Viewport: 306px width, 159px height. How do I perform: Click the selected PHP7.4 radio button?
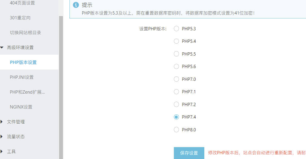click(x=176, y=117)
